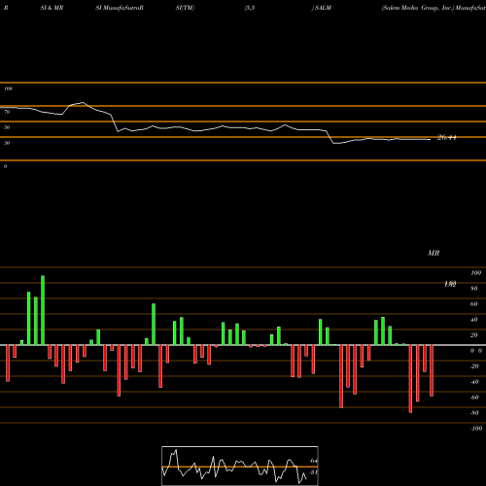
Task: Click the 40 label on the MR axis
Action: coord(474,320)
